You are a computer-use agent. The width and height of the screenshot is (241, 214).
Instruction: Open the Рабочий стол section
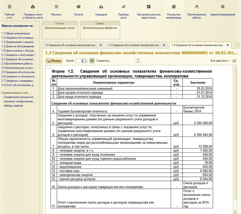click(9, 12)
